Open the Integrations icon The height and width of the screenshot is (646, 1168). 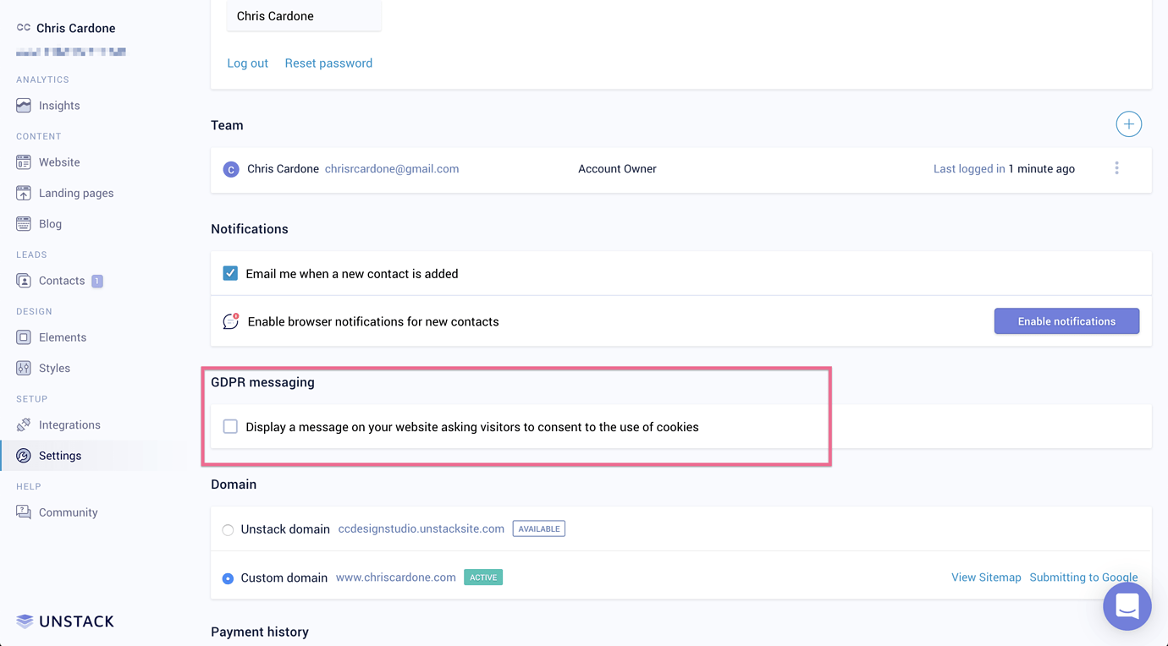pos(24,424)
